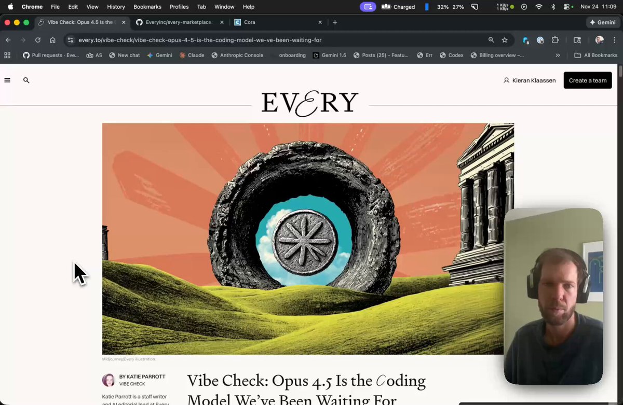Click the zoom magnifier icon in address bar

491,40
